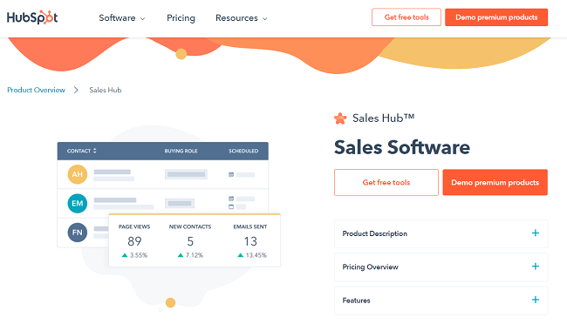
Task: Open the Pricing page
Action: coord(181,18)
